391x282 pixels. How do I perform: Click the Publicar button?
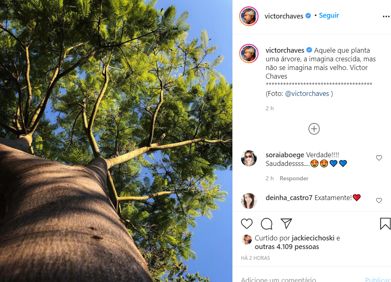pos(377,280)
